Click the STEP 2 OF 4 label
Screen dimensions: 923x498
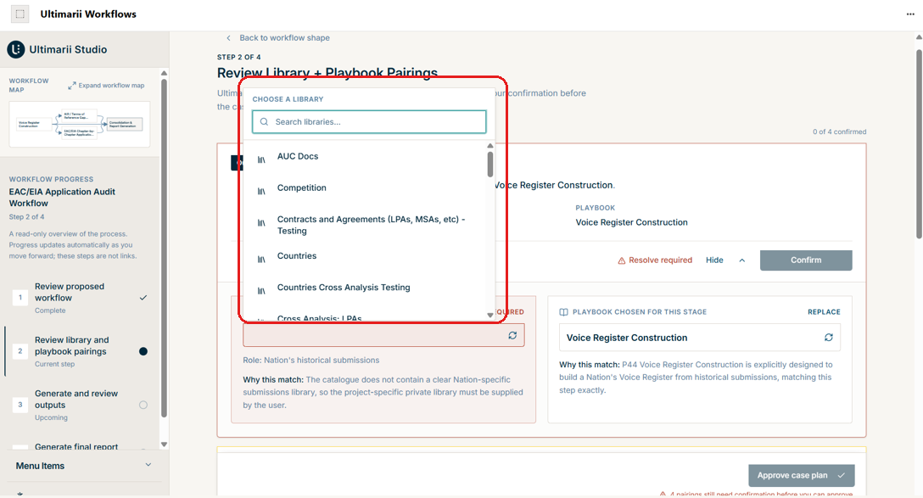[239, 57]
